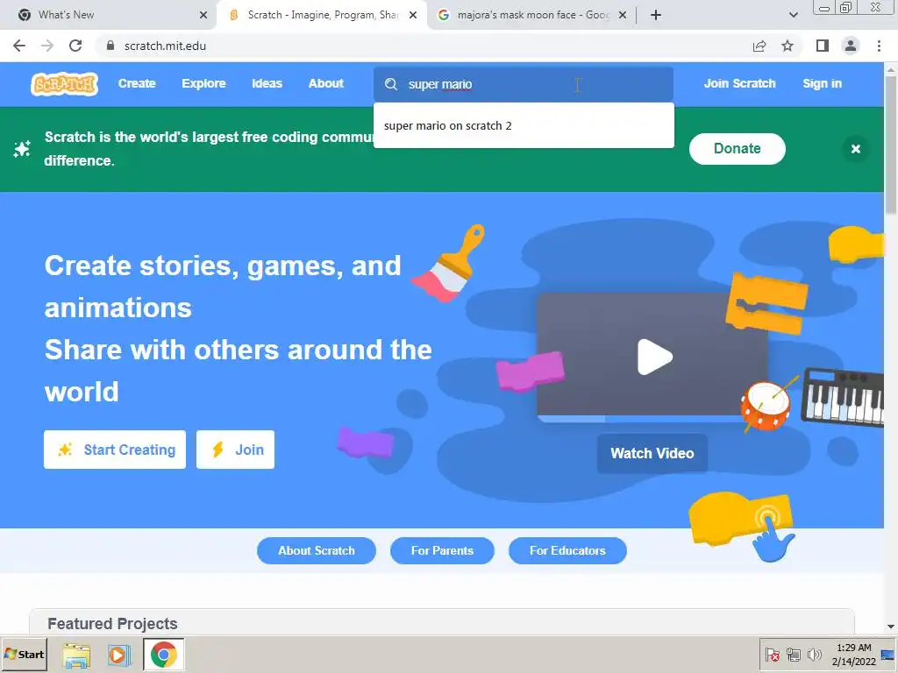Open the Ideas menu item

pyautogui.click(x=267, y=83)
